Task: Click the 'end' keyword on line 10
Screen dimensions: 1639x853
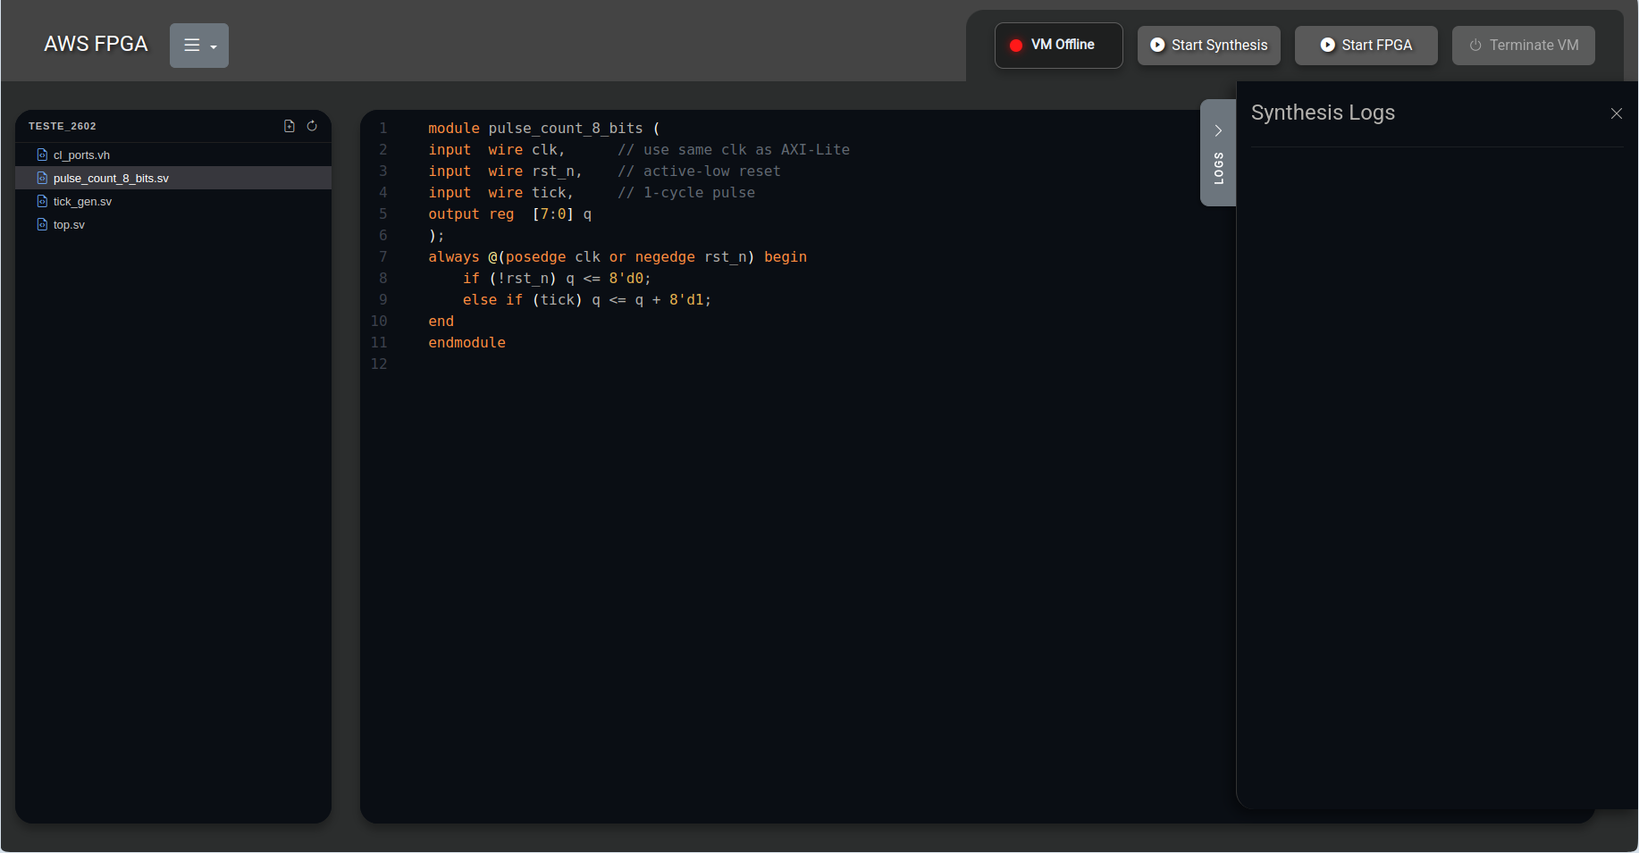Action: pos(441,322)
